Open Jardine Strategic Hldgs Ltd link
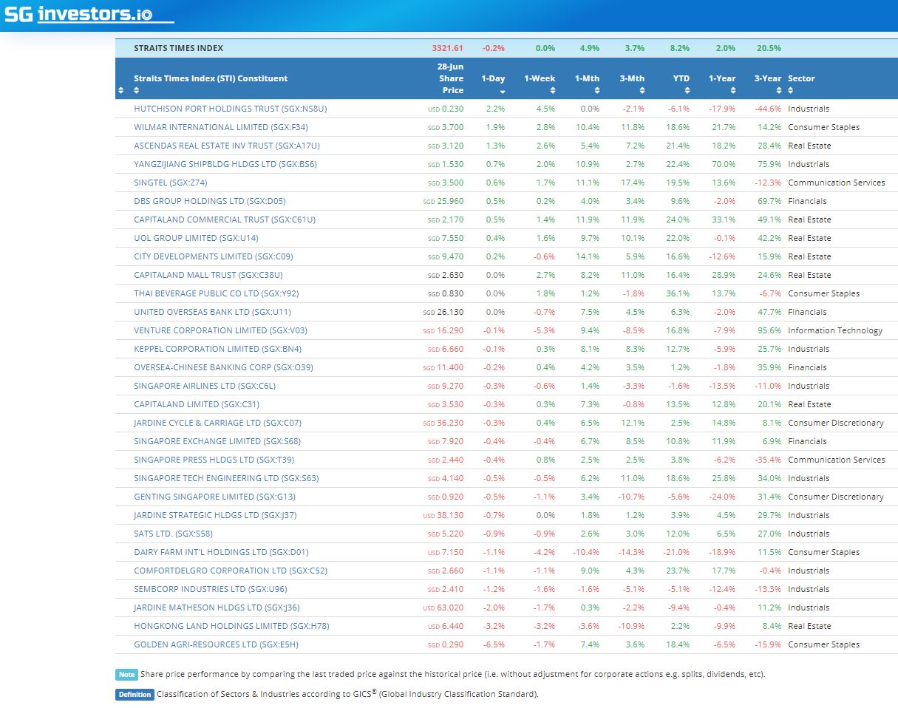Screen dimensions: 898x708 click(x=215, y=515)
